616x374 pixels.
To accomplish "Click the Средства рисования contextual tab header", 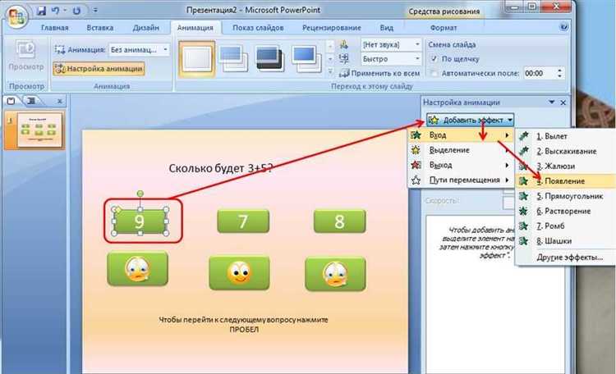I will tap(444, 11).
